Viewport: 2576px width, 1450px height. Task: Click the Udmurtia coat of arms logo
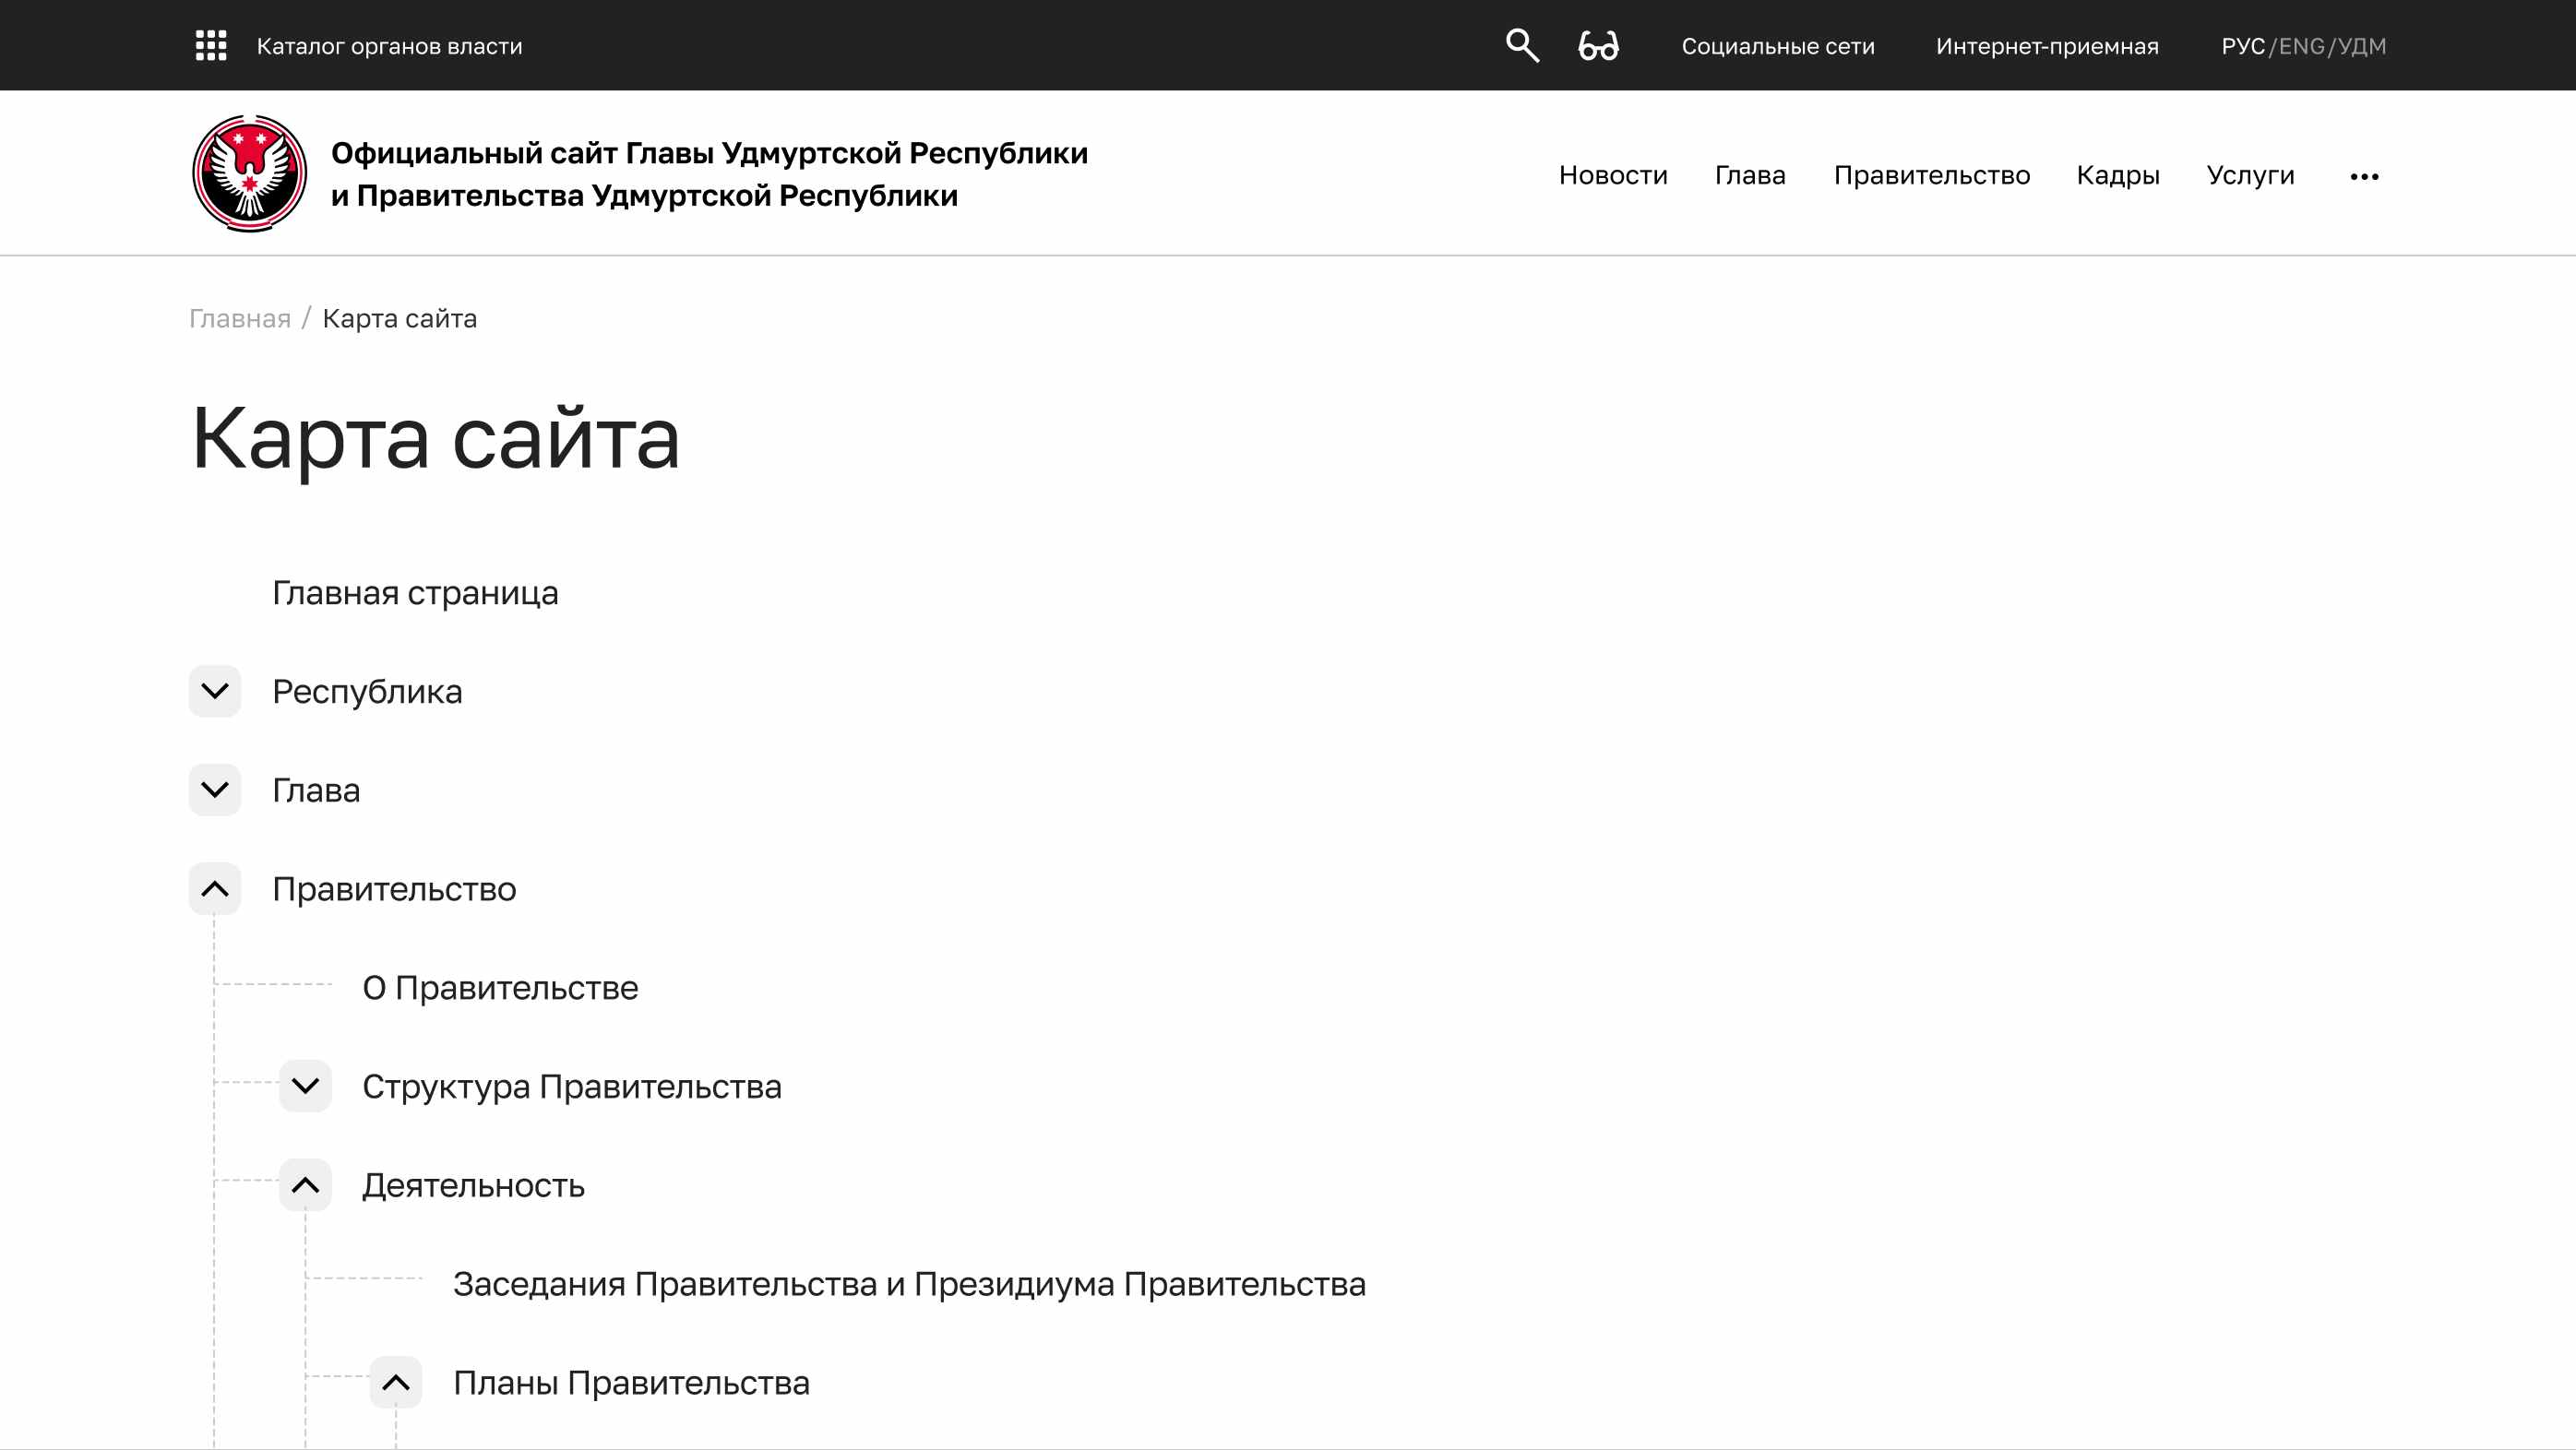tap(250, 173)
